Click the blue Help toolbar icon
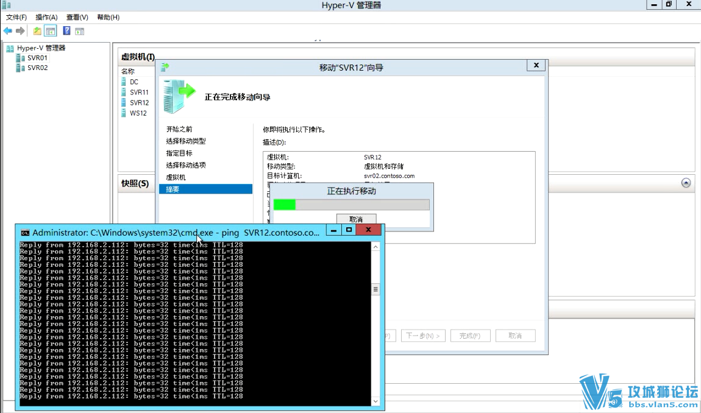This screenshot has width=701, height=413. tap(66, 31)
